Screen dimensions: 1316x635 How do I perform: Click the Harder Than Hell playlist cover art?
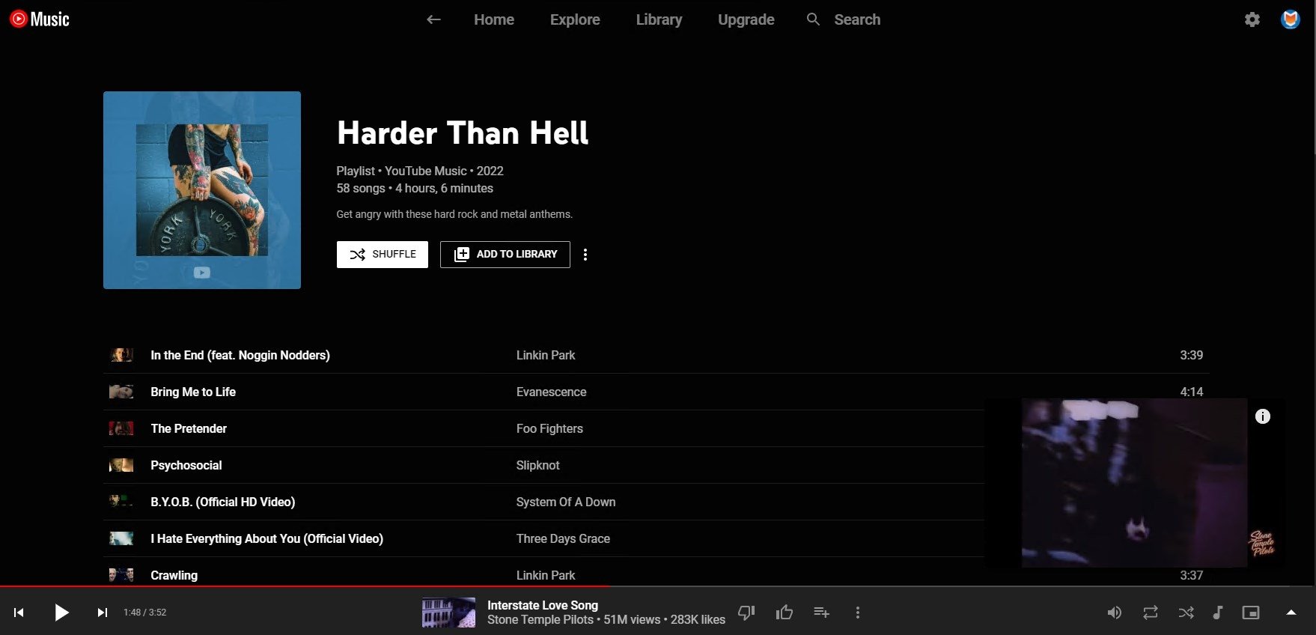tap(202, 190)
